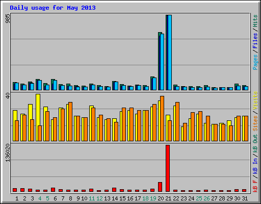Click the tall red kB bar on day 21
Viewport: 261px width, 204px height.
pos(168,168)
